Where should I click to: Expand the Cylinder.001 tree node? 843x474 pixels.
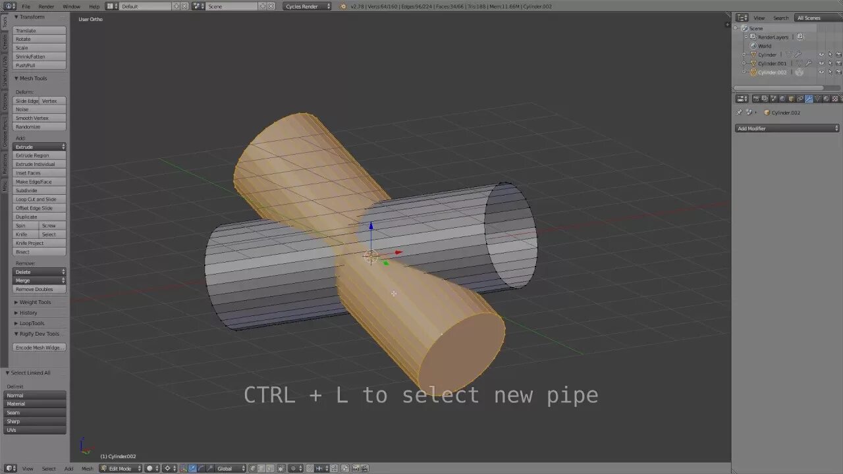click(x=744, y=63)
